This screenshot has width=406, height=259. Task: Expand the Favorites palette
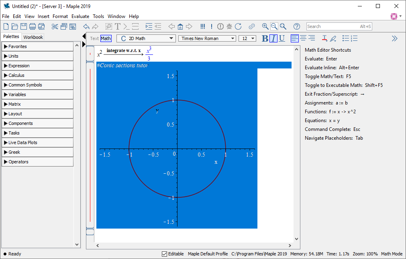pos(37,46)
